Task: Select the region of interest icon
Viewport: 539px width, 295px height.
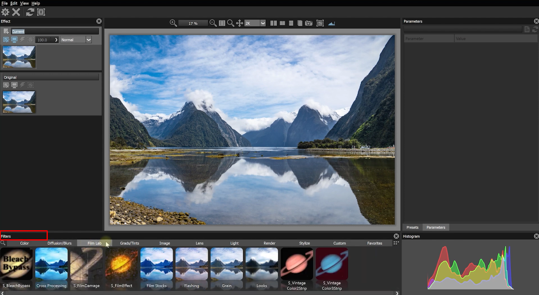Action: pyautogui.click(x=41, y=12)
